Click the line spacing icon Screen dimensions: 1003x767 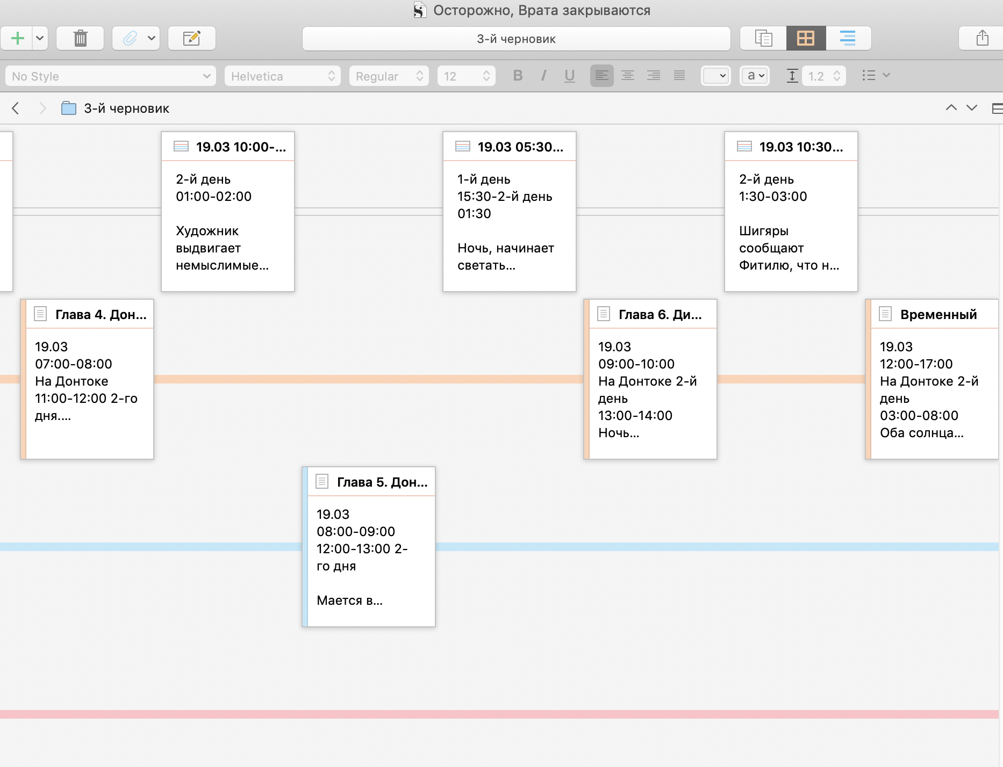point(792,76)
